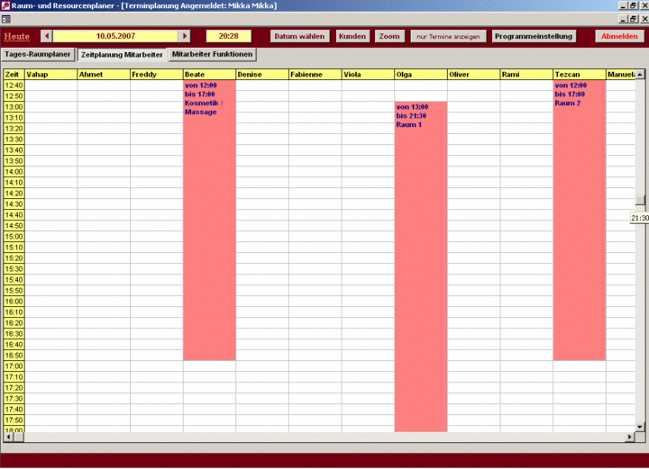Click the Freddy column header
649x469 pixels.
[157, 75]
